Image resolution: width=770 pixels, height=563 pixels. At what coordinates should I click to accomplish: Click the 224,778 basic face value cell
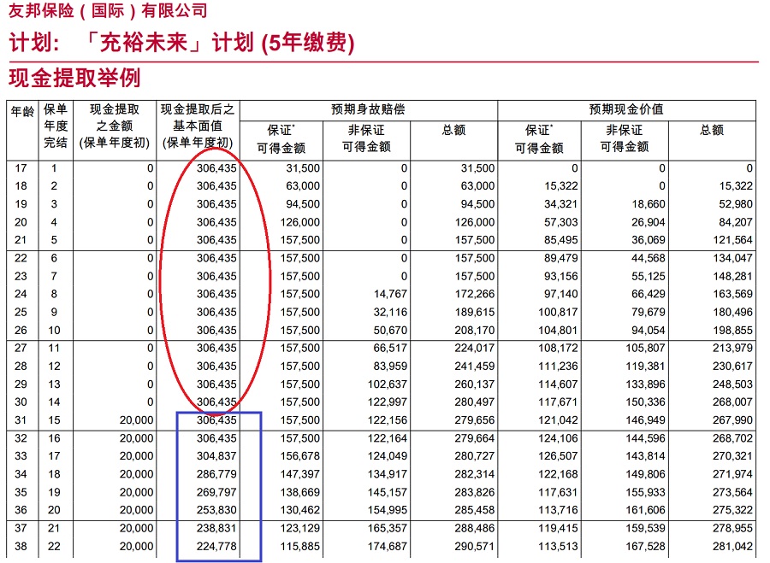point(216,547)
